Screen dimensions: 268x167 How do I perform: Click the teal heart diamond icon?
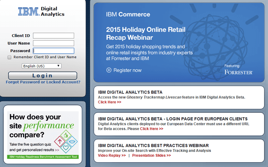tap(66, 147)
